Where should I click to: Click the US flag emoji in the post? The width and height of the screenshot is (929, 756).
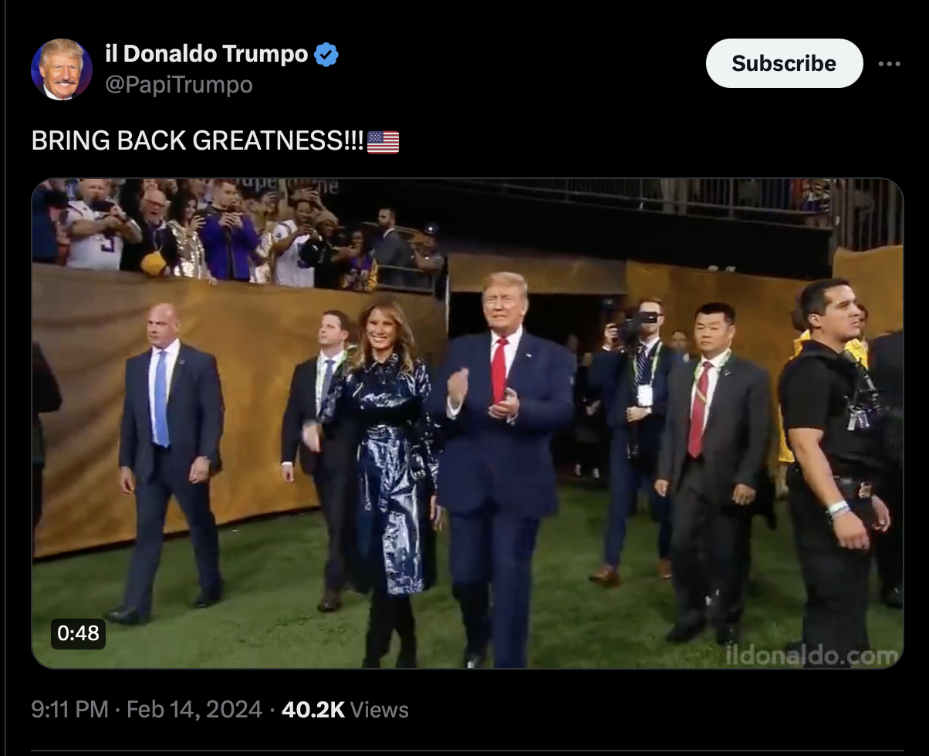click(383, 142)
